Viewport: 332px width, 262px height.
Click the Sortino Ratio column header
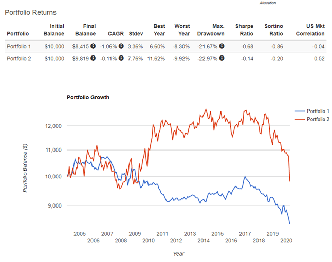tap(273, 30)
